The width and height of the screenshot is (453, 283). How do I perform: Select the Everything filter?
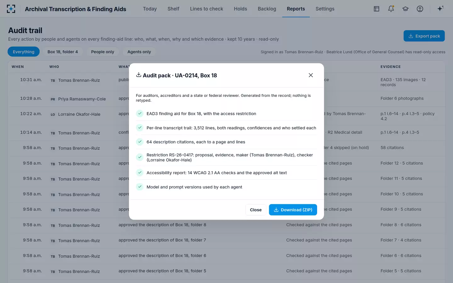[x=24, y=52]
